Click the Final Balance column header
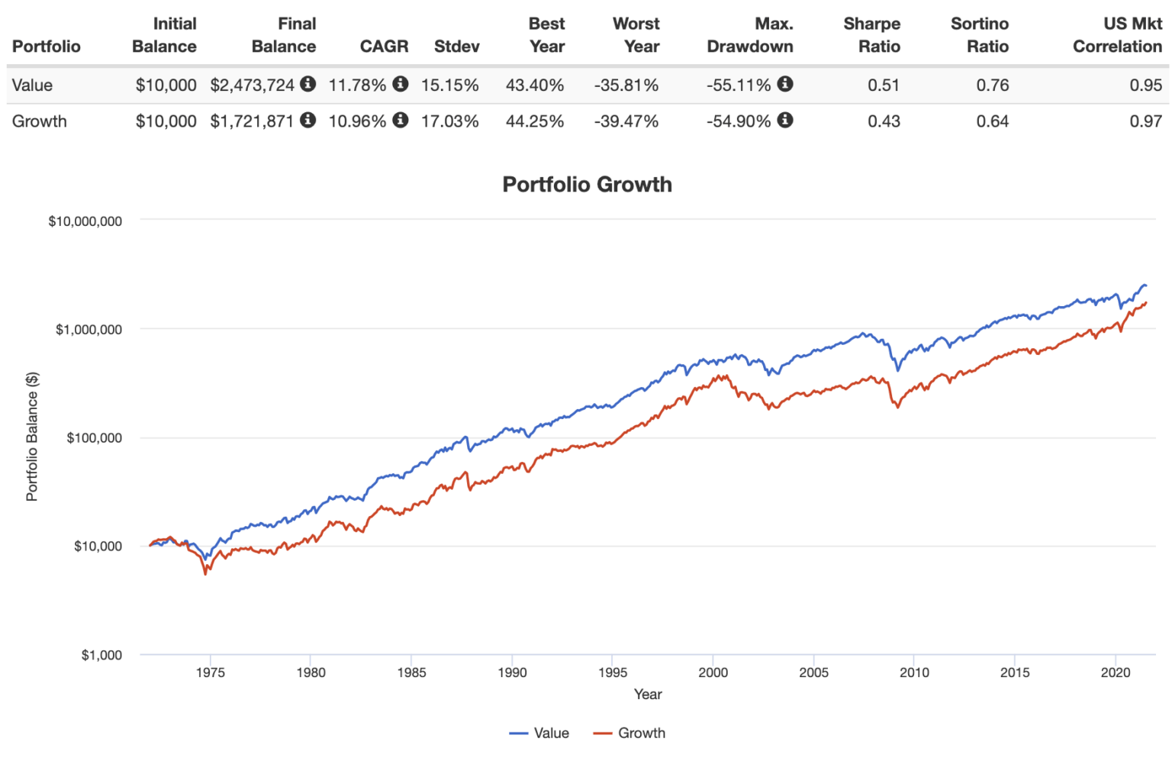Viewport: 1172px width, 758px height. (284, 35)
